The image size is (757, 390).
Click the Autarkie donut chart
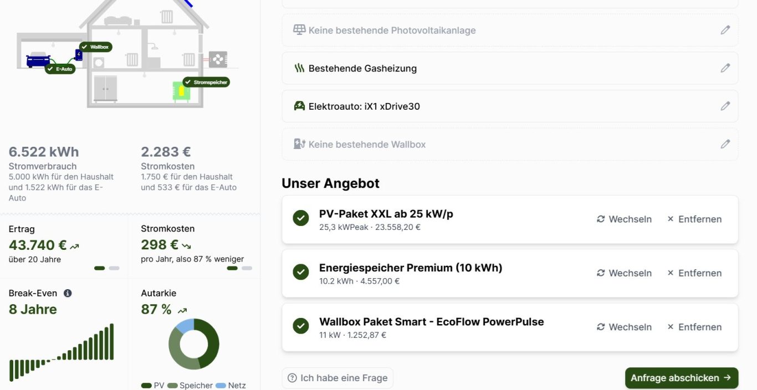click(194, 344)
